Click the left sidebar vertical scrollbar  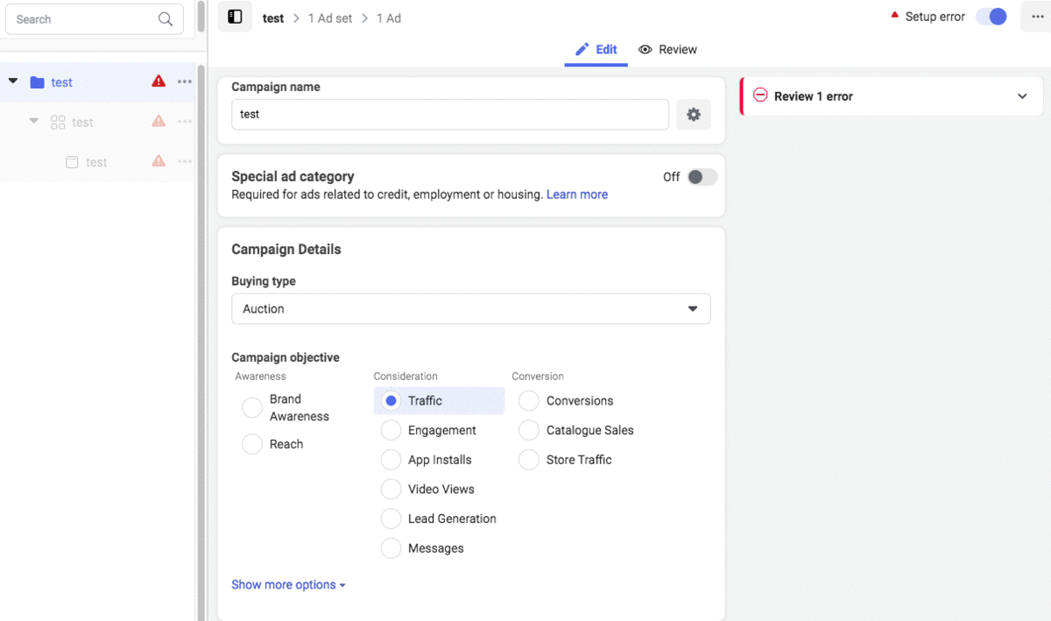tap(201, 342)
